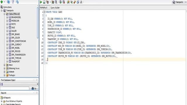Select the Packages node
The image size is (187, 105).
[x=12, y=75]
